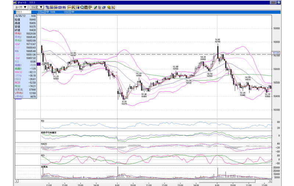Click the 16720 current price label
Viewport: 294px width, 186px height.
pos(276,53)
